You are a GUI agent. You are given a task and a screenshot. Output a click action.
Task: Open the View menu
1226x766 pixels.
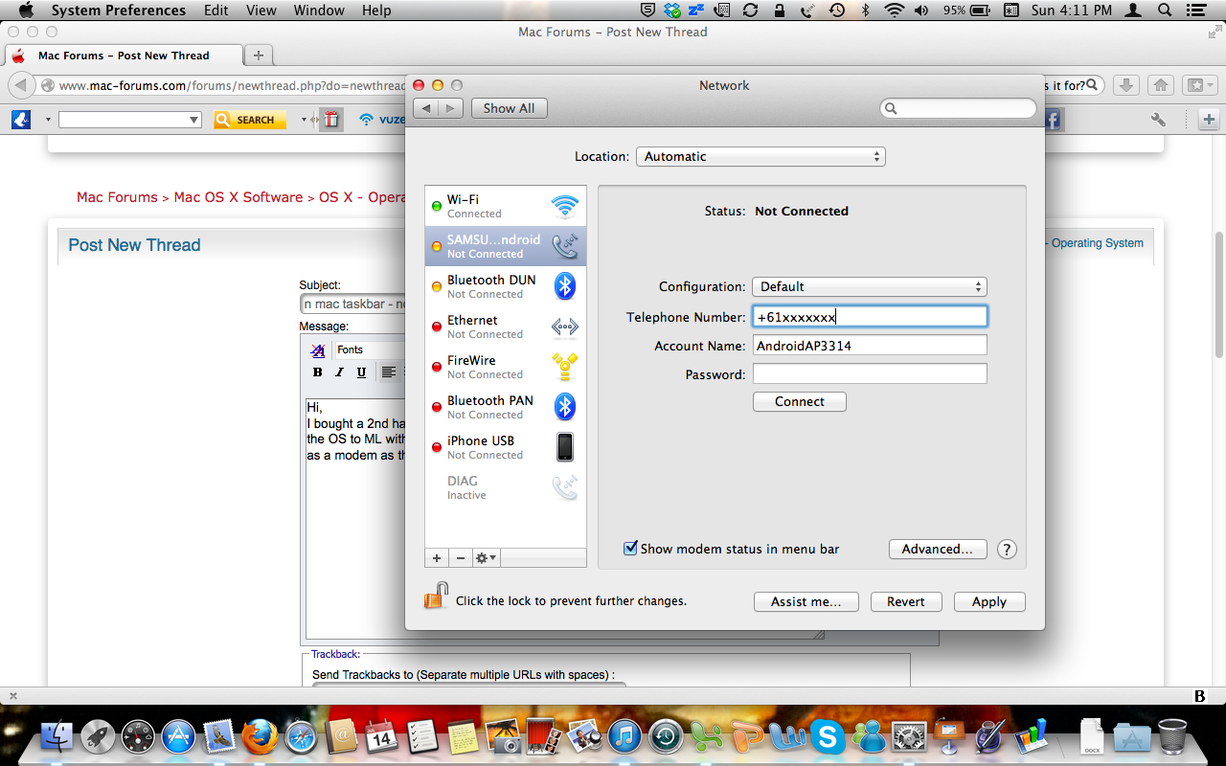coord(261,11)
